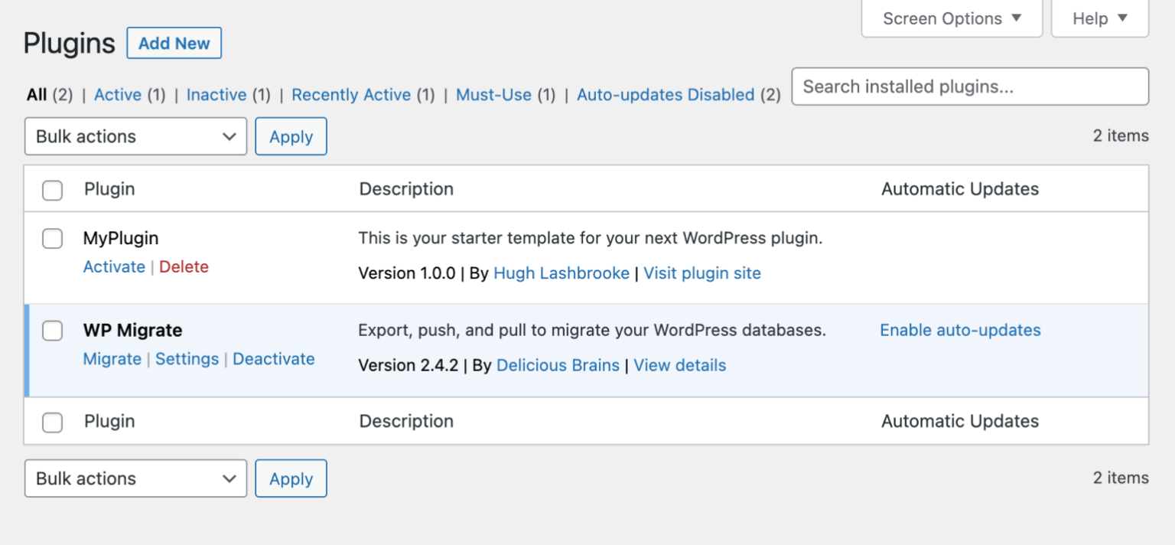Enable auto-updates for WP Migrate

point(960,330)
